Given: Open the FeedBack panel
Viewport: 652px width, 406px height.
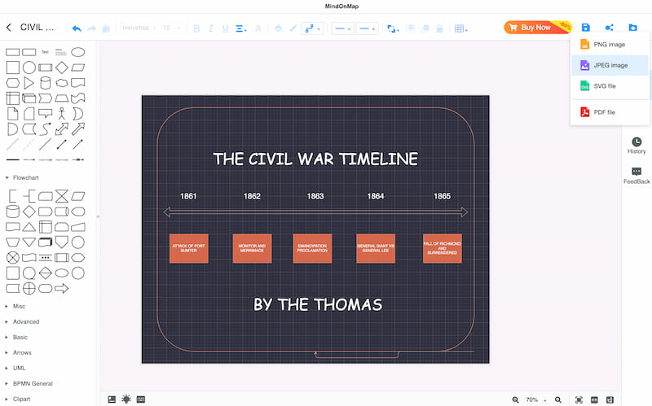Looking at the screenshot, I should click(x=637, y=176).
